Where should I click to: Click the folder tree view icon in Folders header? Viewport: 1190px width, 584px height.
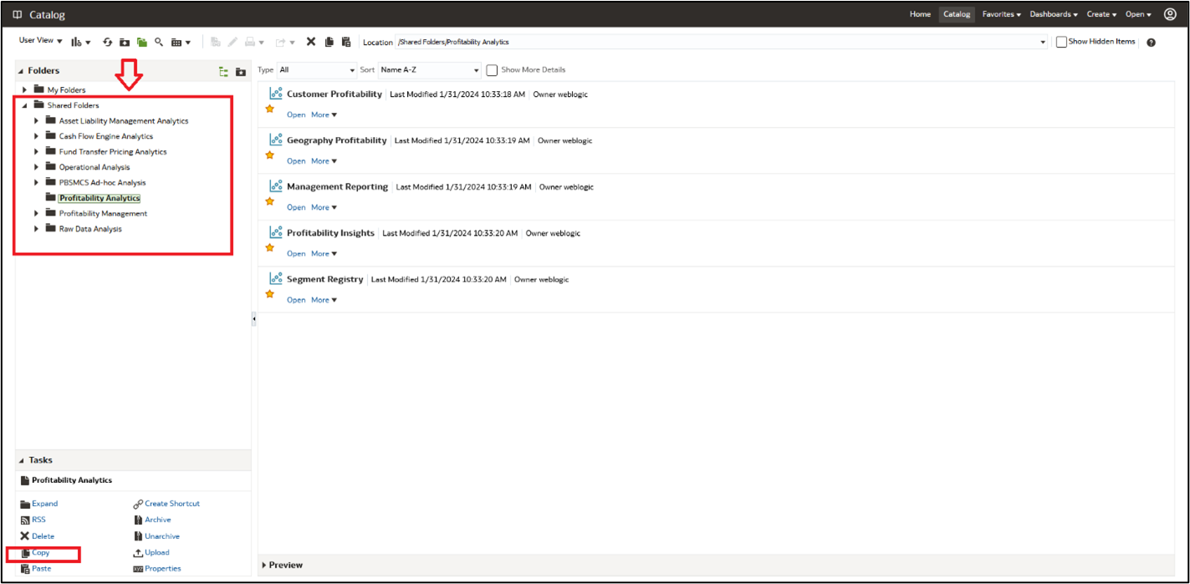(223, 72)
